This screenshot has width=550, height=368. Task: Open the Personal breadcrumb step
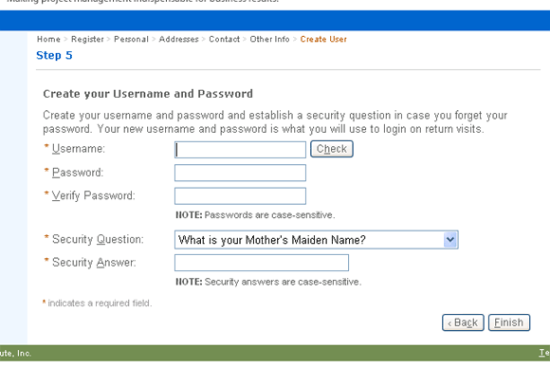pyautogui.click(x=131, y=39)
